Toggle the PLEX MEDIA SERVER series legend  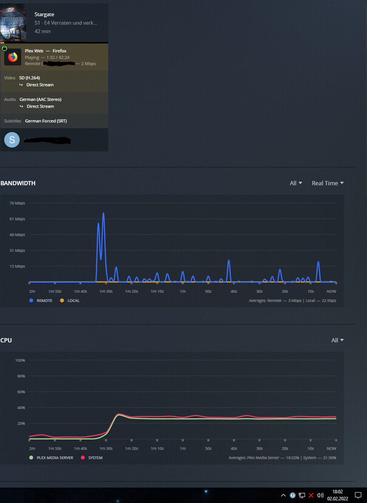51,458
